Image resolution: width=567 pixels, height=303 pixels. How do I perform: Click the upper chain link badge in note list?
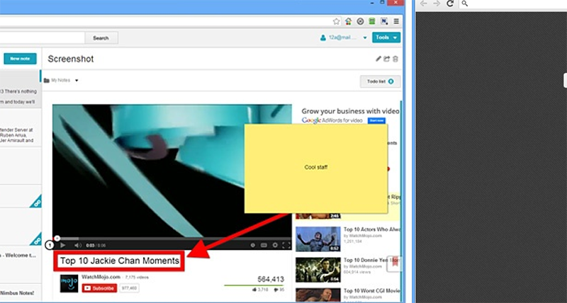(x=37, y=202)
